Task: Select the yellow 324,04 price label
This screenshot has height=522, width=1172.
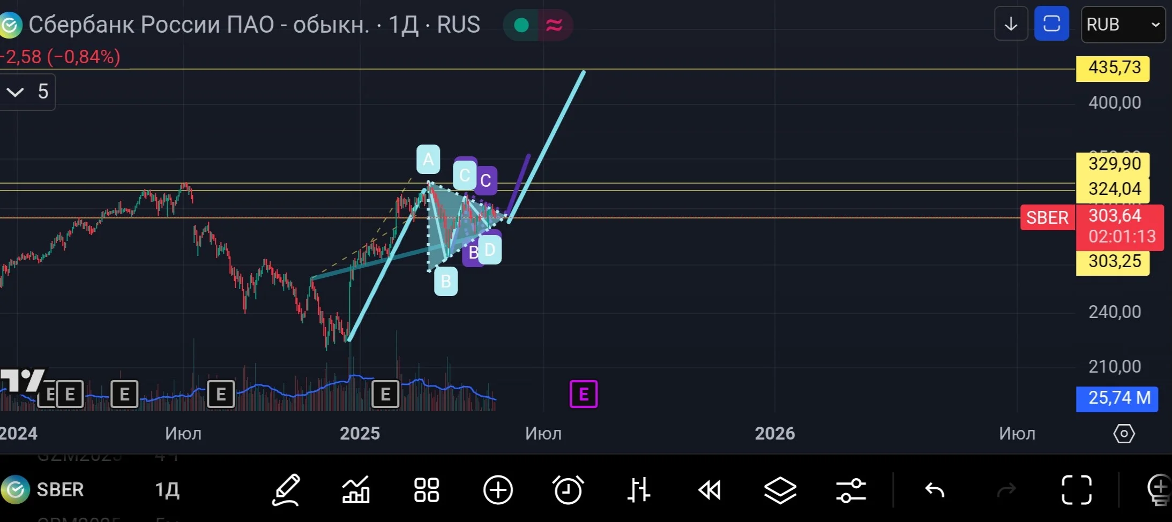Action: (1113, 189)
